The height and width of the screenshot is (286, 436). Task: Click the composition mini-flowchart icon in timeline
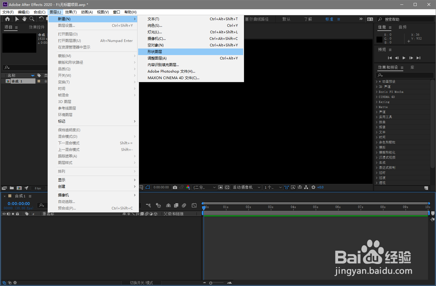(x=148, y=205)
